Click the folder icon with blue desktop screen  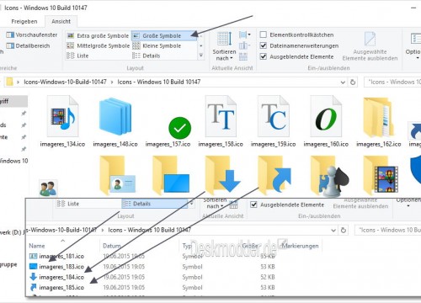[x=171, y=176]
